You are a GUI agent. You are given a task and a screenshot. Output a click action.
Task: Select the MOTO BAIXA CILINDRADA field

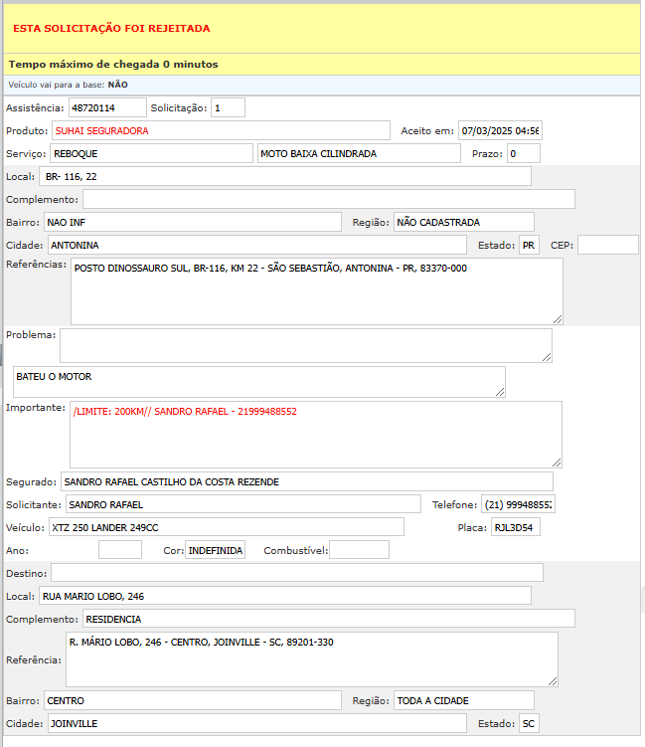(358, 153)
